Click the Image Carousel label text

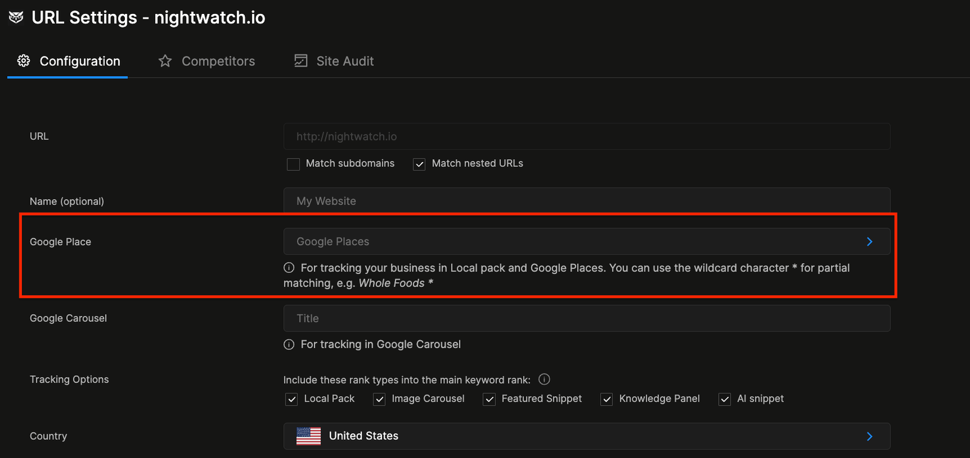[428, 399]
